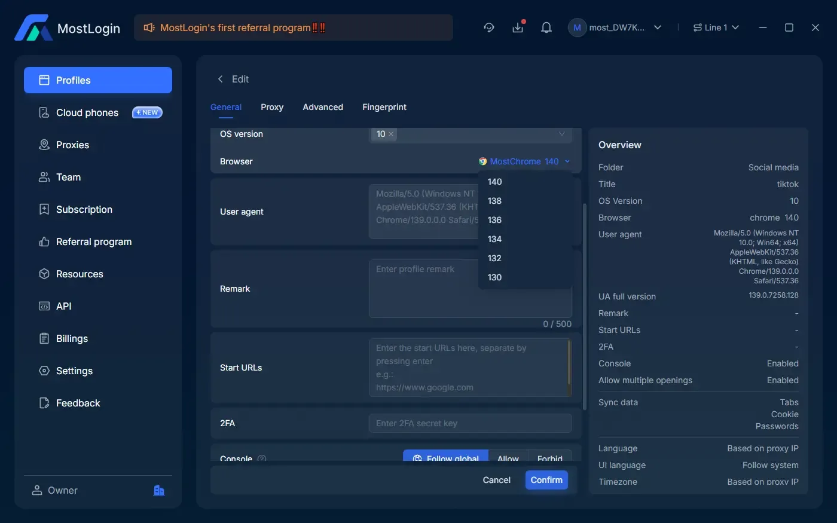Click inside the 2FA secret key field

pos(470,423)
